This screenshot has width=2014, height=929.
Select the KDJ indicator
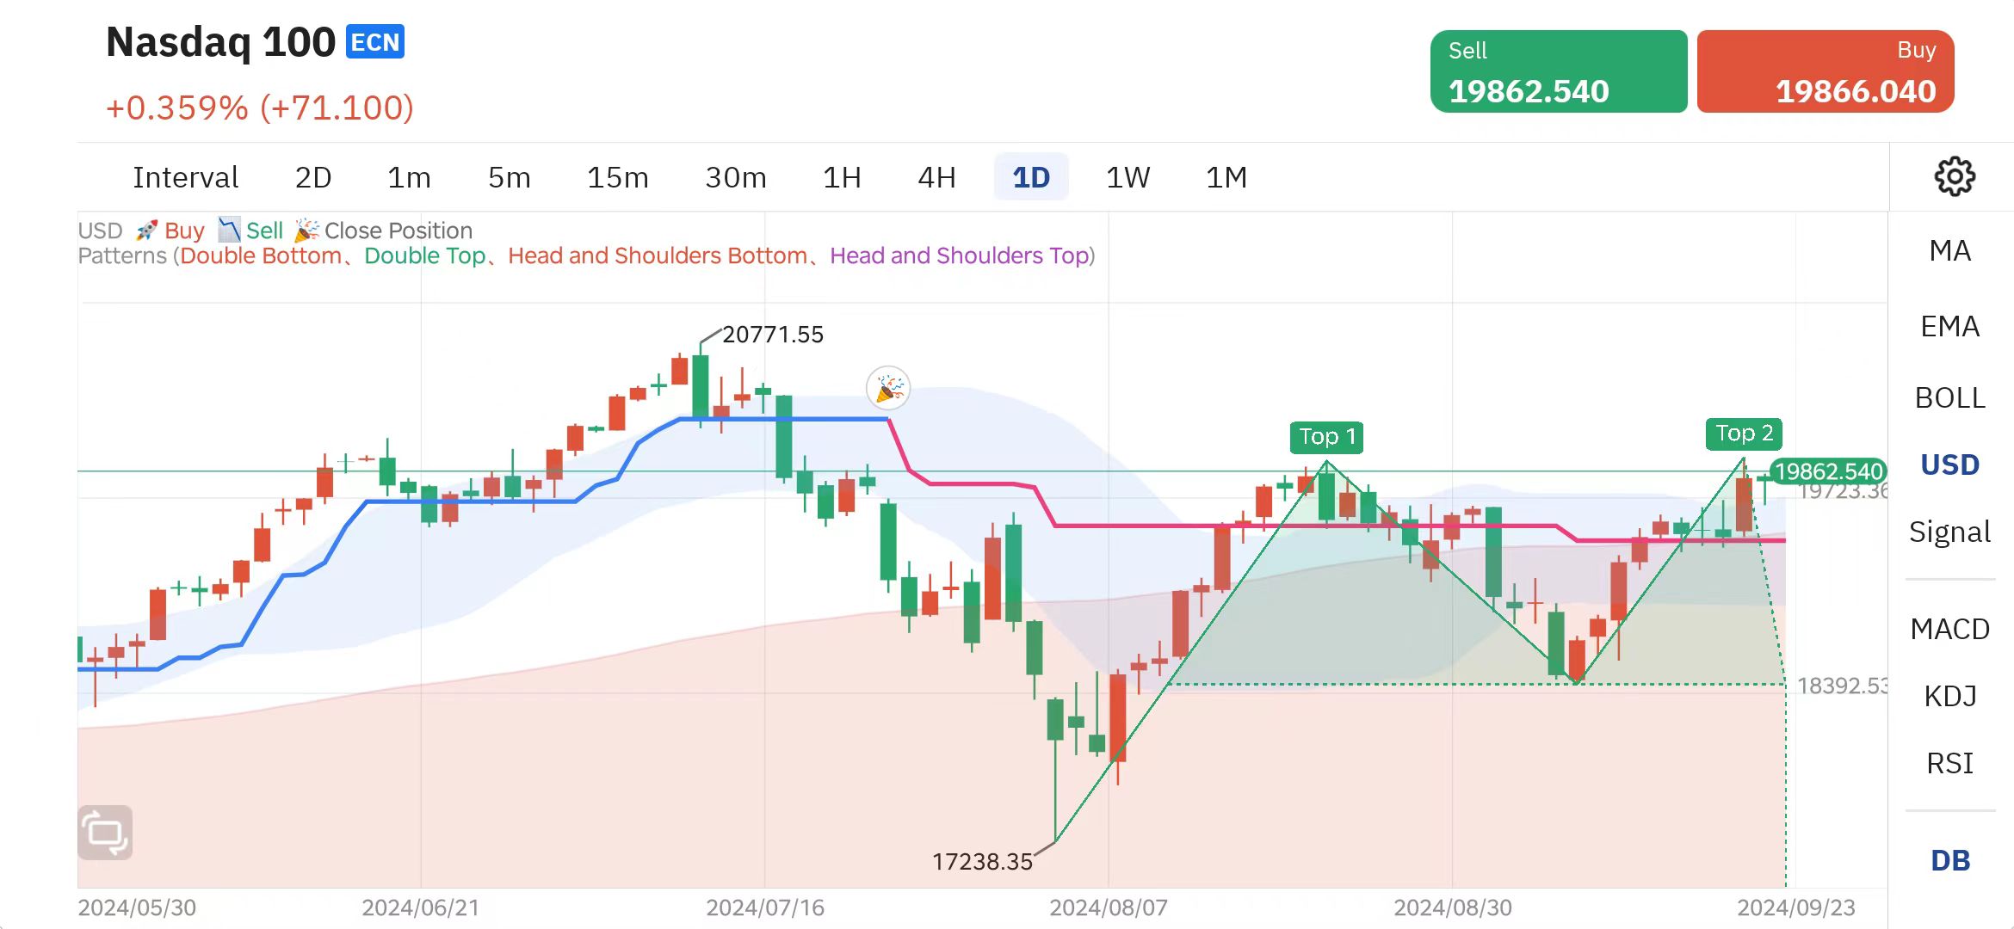(1949, 696)
